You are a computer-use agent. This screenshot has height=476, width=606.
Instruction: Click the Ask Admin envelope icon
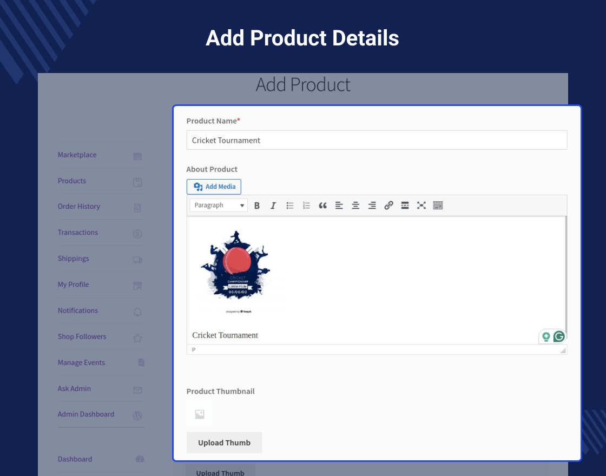(x=137, y=390)
